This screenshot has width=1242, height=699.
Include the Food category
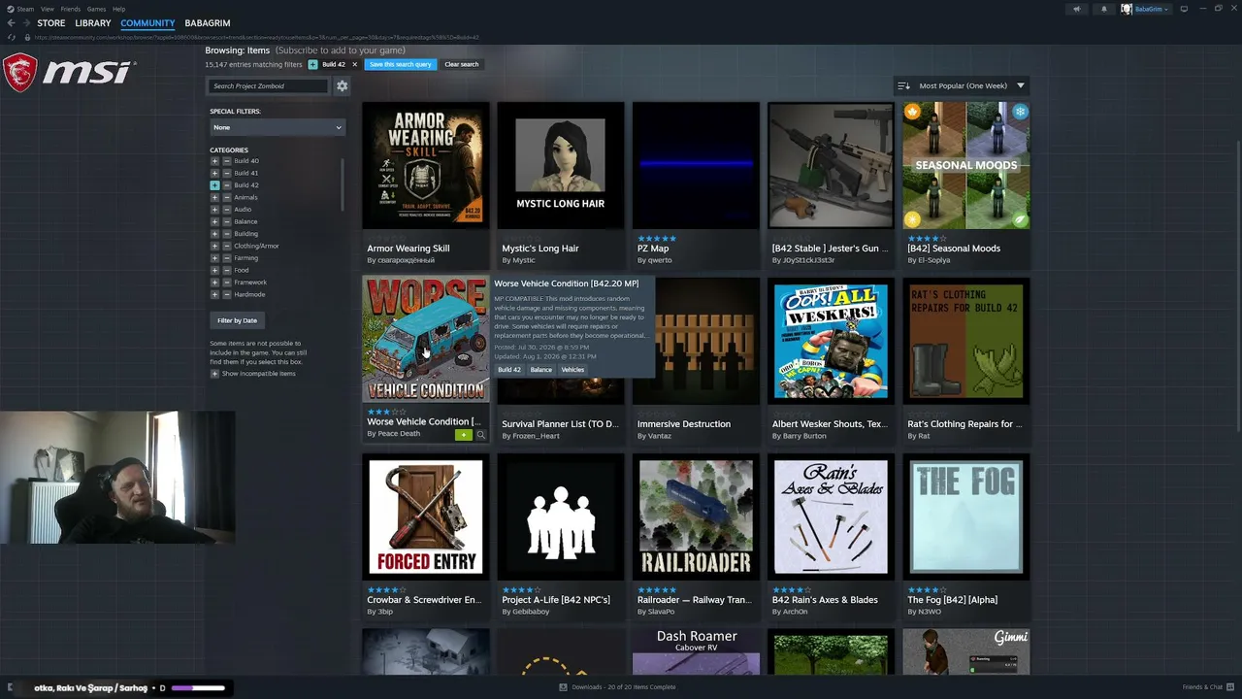pos(214,270)
